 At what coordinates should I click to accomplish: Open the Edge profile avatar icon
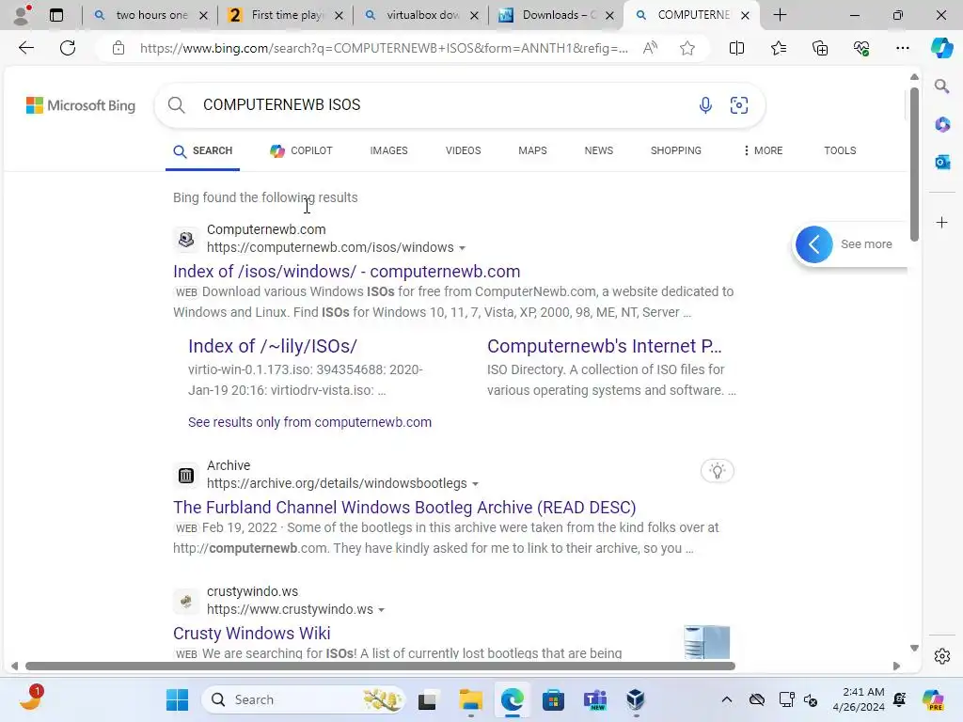coord(22,15)
